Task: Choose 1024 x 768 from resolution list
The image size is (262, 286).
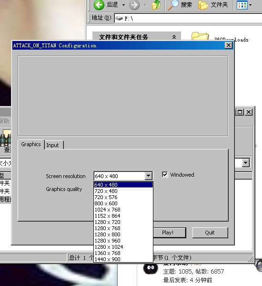Action: tap(123, 210)
